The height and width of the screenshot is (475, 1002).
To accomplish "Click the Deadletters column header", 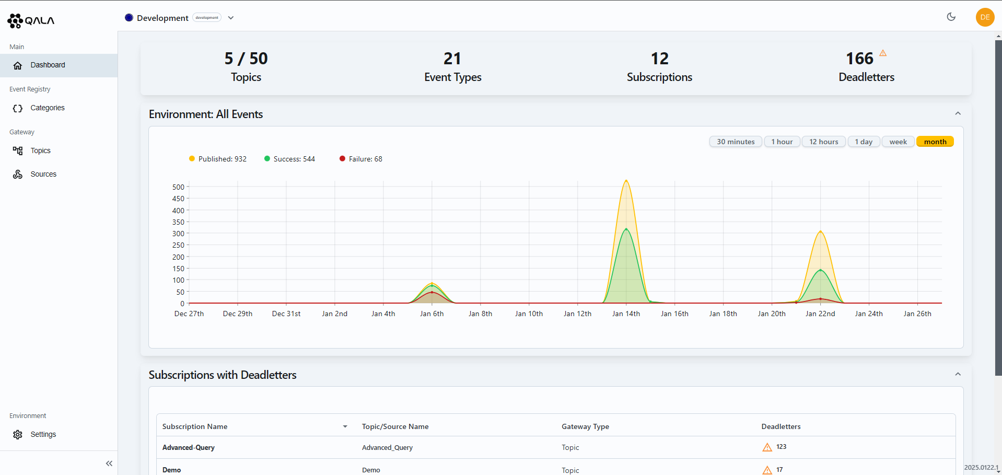I will [x=781, y=427].
